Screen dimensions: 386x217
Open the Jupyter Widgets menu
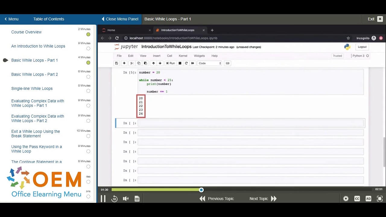click(199, 56)
